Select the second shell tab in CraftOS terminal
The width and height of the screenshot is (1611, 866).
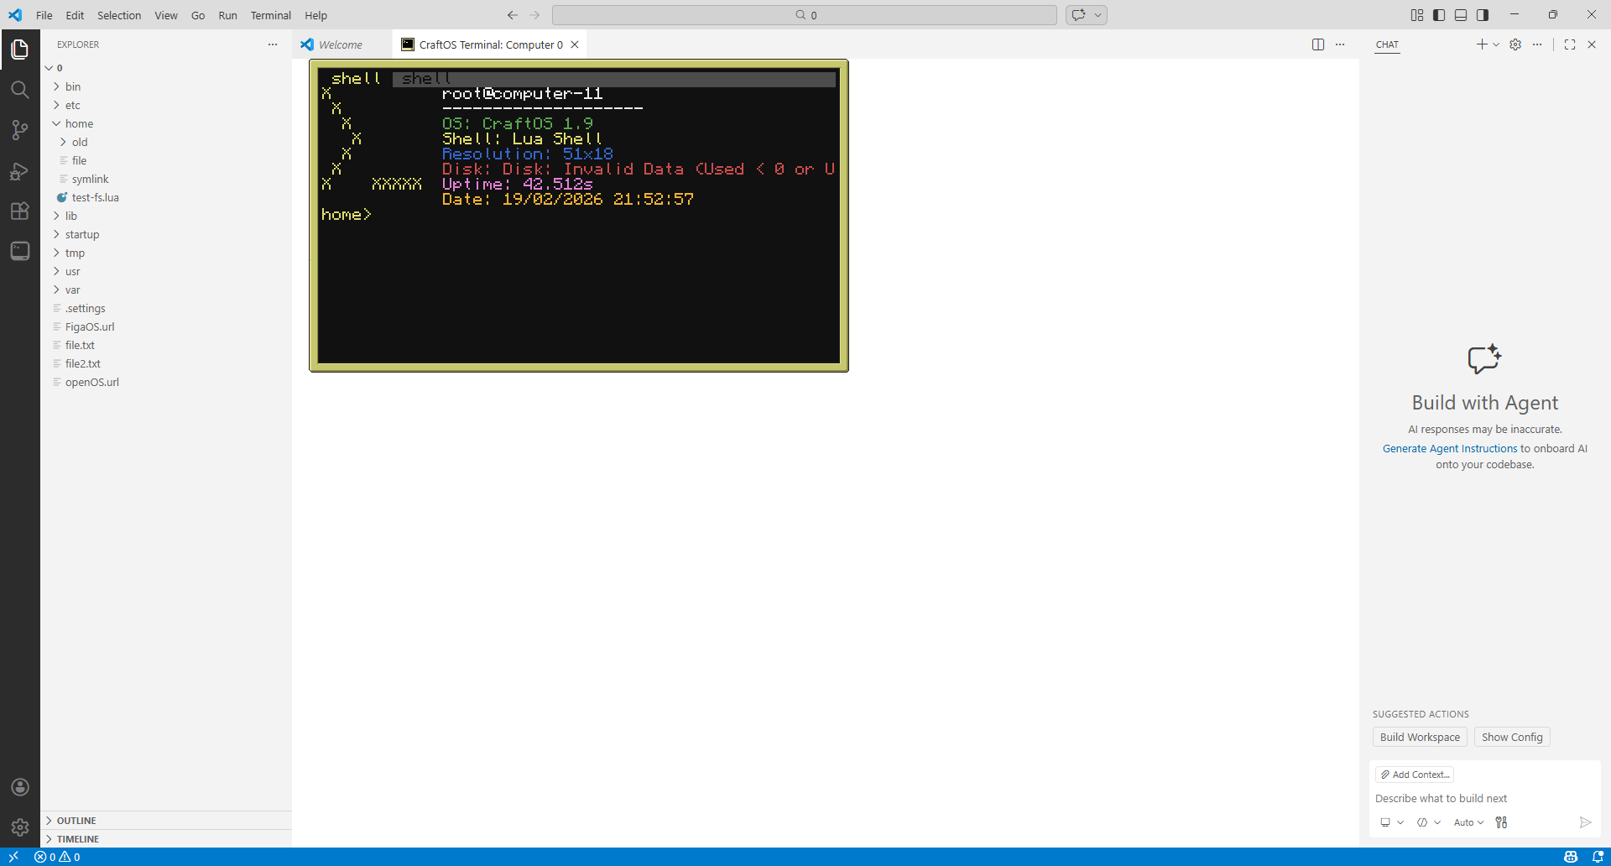coord(425,79)
